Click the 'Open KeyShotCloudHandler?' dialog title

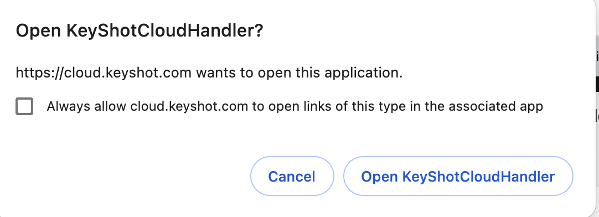coord(140,30)
